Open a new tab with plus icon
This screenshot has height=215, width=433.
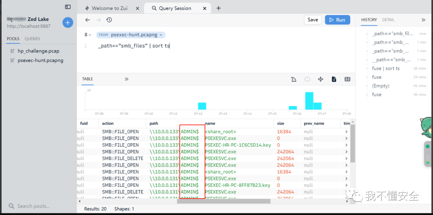219,8
